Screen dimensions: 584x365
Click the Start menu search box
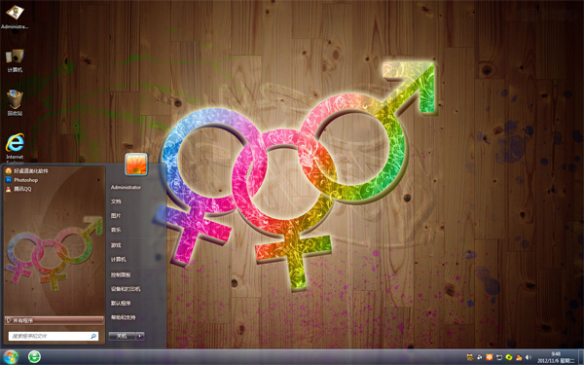click(54, 336)
